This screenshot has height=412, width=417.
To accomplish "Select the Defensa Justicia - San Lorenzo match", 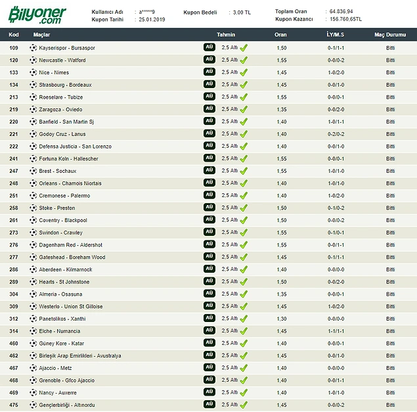I will point(76,147).
